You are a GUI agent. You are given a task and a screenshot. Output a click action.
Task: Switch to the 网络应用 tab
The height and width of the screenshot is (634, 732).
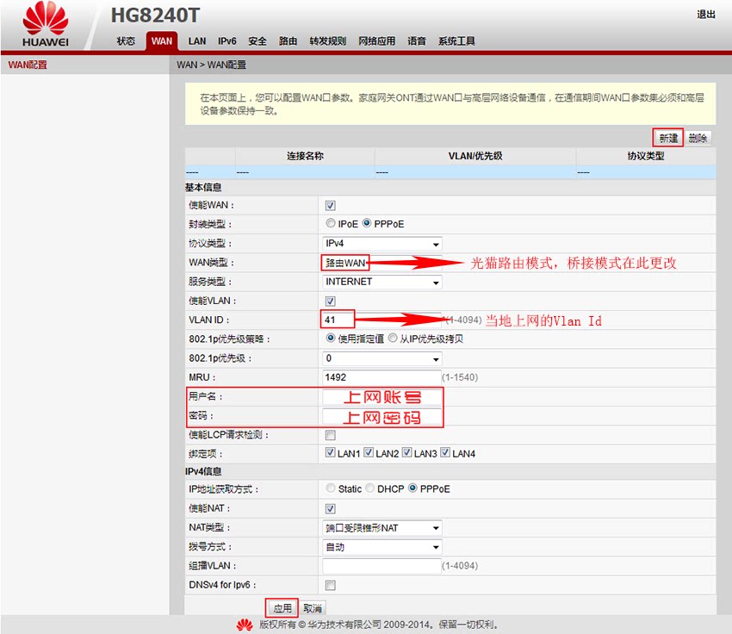[376, 41]
